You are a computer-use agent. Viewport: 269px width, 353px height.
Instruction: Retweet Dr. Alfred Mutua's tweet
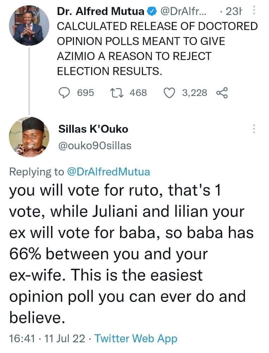(x=117, y=93)
